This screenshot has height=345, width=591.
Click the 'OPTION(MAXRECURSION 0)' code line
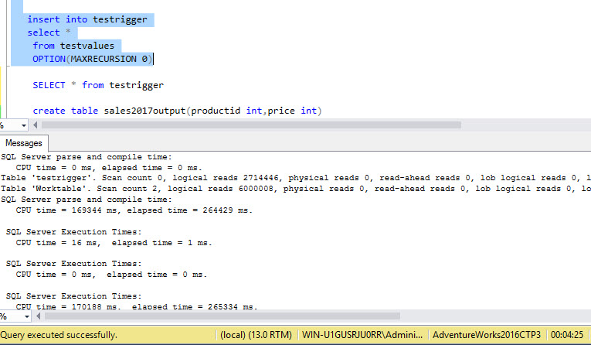(x=93, y=59)
